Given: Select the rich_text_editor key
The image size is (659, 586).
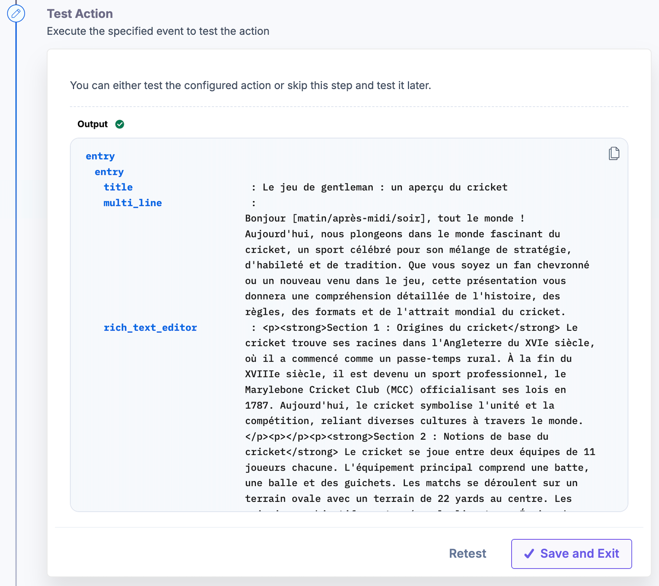Looking at the screenshot, I should 150,328.
